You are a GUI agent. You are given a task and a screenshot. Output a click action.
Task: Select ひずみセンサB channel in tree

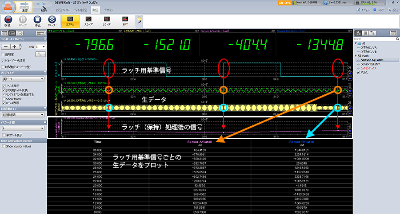click(368, 52)
